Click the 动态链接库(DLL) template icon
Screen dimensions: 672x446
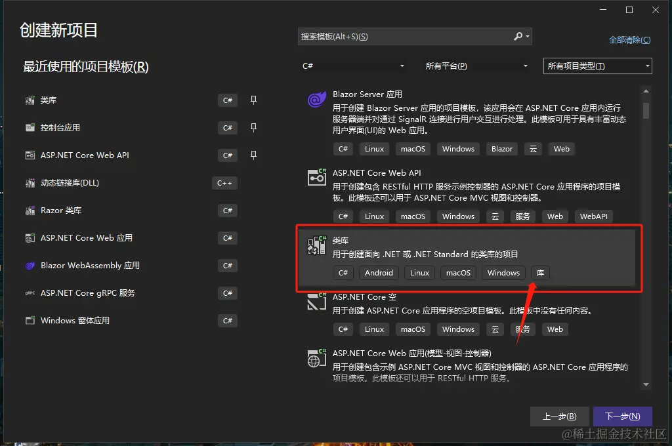pyautogui.click(x=30, y=182)
